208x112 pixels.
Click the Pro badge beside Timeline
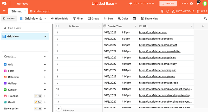[38, 96]
